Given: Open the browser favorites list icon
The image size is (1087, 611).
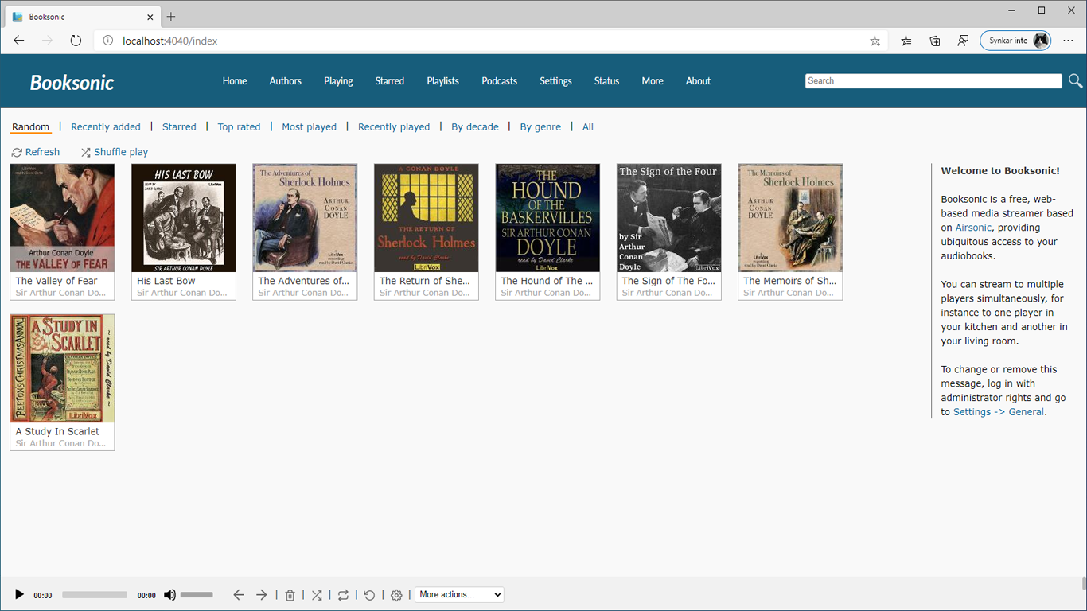Looking at the screenshot, I should 906,41.
